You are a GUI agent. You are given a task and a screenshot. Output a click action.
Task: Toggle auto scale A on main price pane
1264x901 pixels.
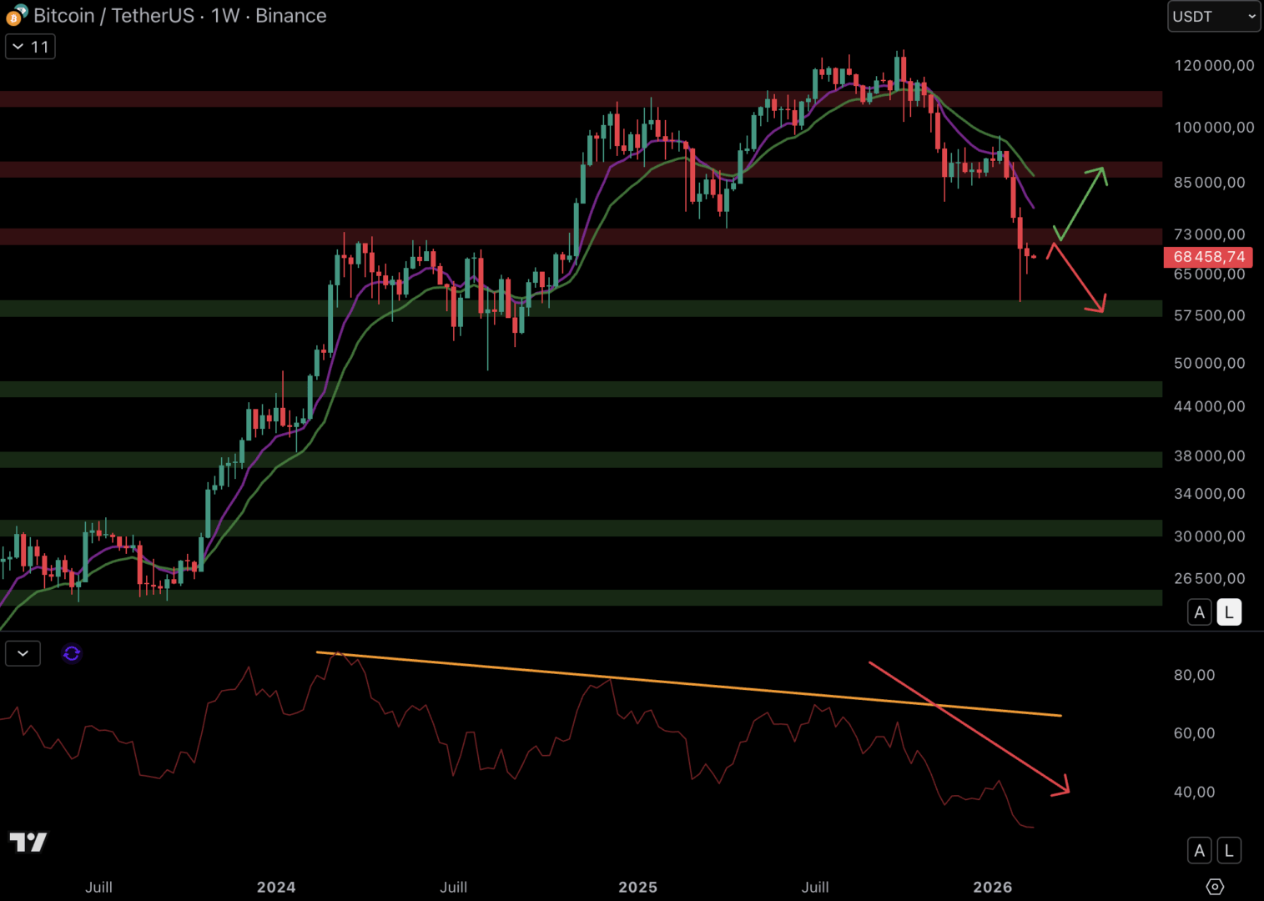(1199, 612)
